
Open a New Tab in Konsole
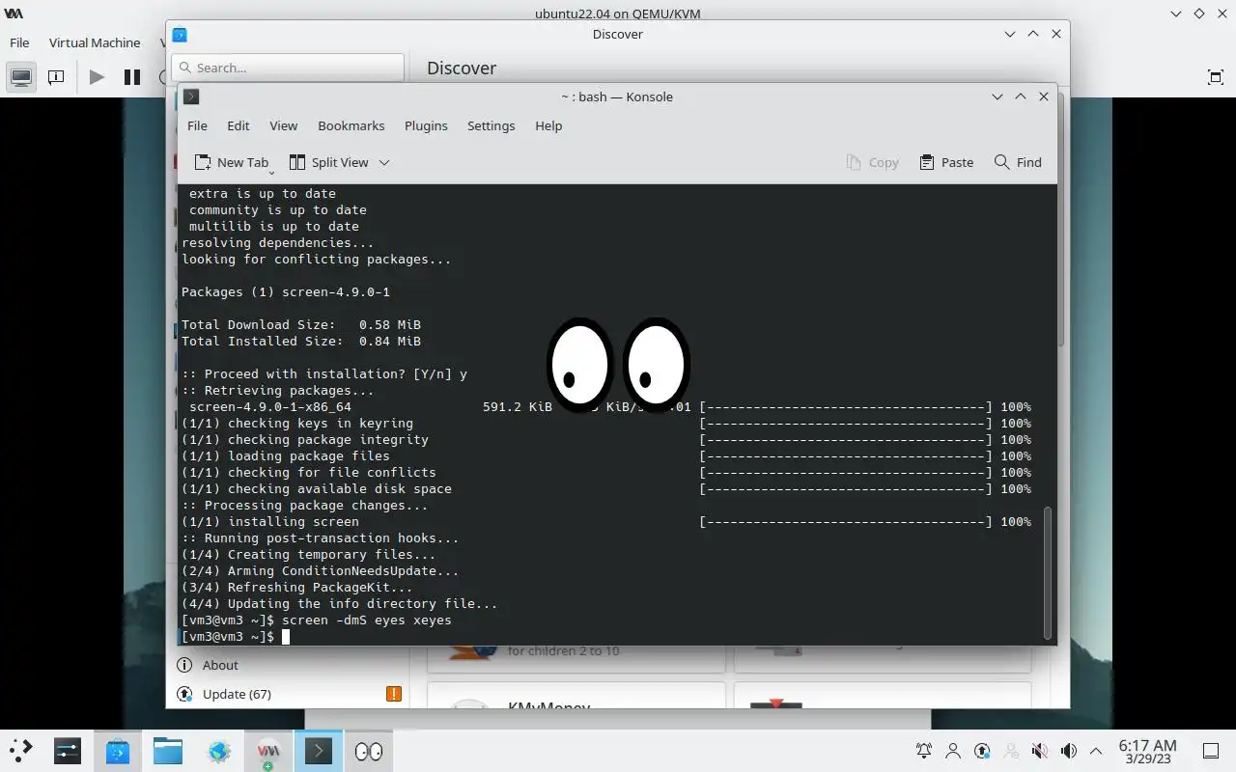(231, 162)
